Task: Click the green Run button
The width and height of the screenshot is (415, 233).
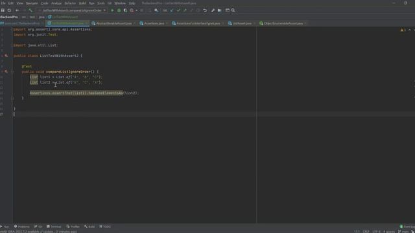Action: tap(112, 10)
